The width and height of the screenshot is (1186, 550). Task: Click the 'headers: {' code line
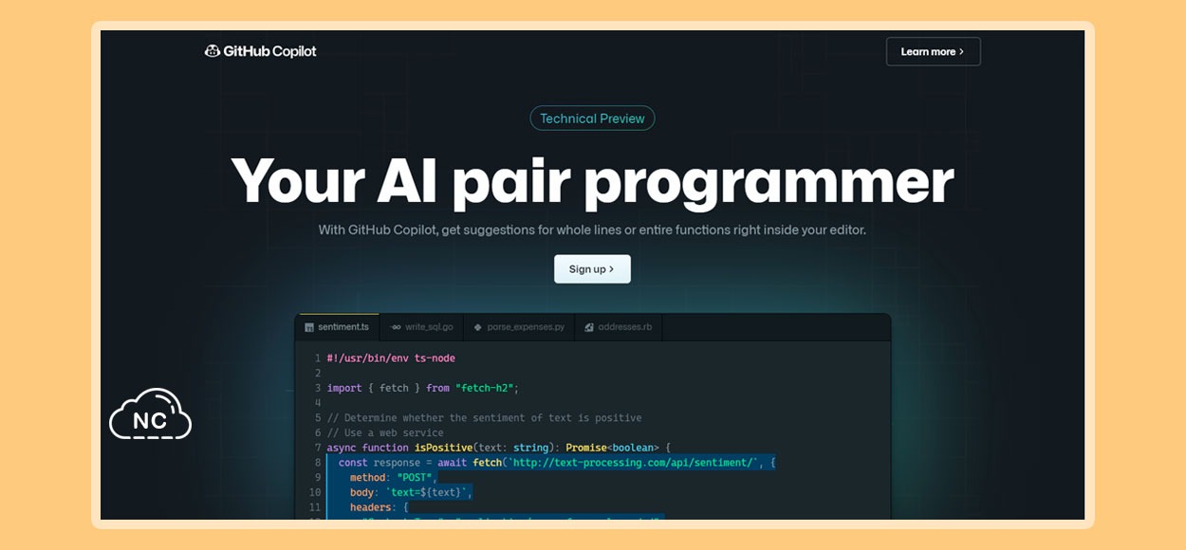click(x=379, y=507)
